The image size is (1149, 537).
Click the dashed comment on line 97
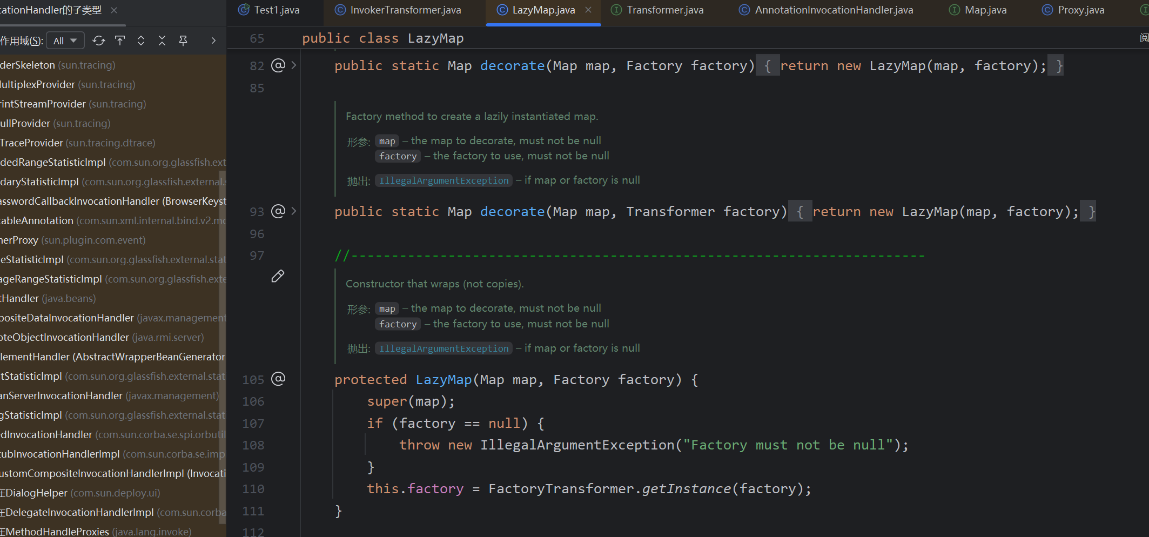(x=629, y=256)
